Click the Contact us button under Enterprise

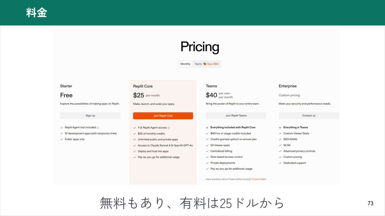point(309,115)
